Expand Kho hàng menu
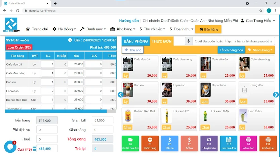Screen dimensions: 280x157 123,29
